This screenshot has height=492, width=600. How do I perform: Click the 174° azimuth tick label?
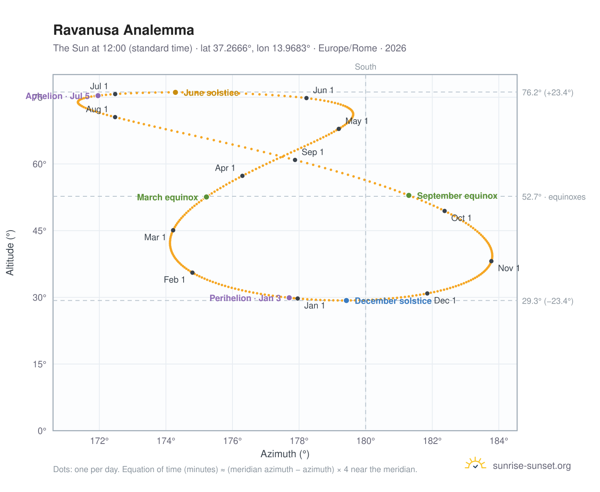click(x=166, y=441)
